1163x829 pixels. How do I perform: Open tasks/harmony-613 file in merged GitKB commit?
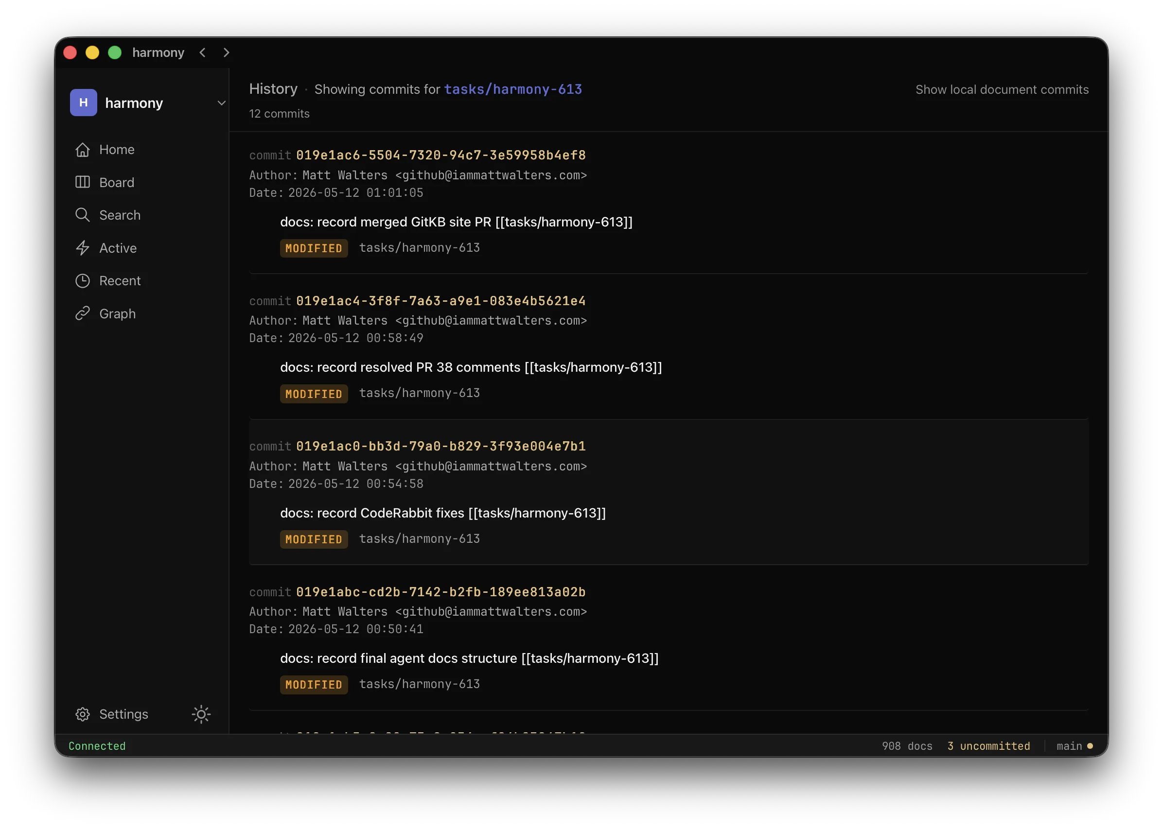point(419,248)
